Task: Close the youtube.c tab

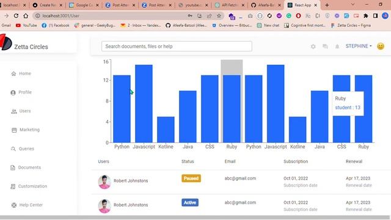Action: pyautogui.click(x=206, y=5)
